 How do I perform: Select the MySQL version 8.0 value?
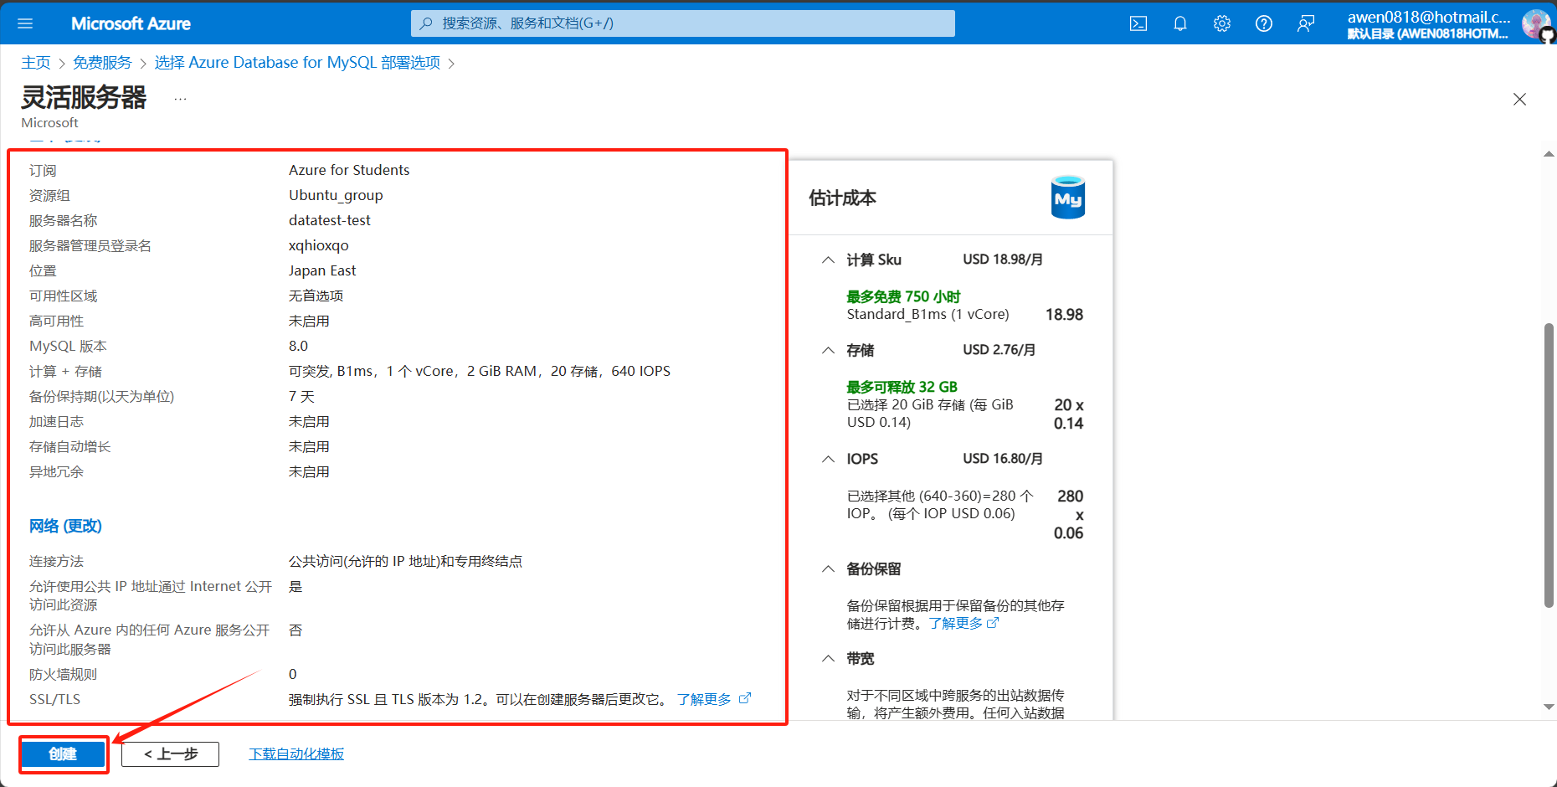click(298, 346)
